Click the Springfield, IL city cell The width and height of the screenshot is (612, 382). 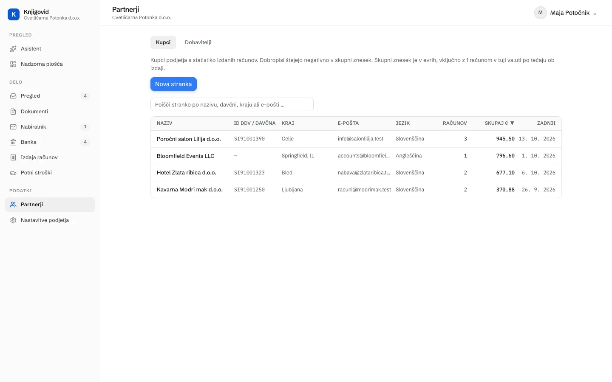tap(298, 156)
